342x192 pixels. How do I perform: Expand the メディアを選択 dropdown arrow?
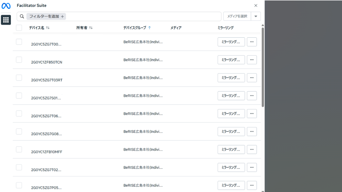[x=256, y=16]
